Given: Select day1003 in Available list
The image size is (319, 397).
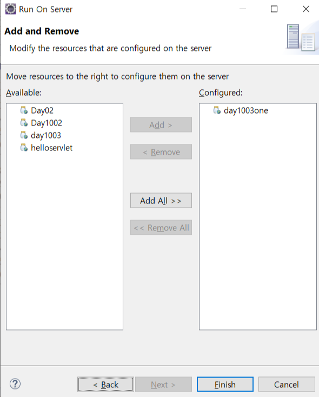Looking at the screenshot, I should (x=46, y=135).
